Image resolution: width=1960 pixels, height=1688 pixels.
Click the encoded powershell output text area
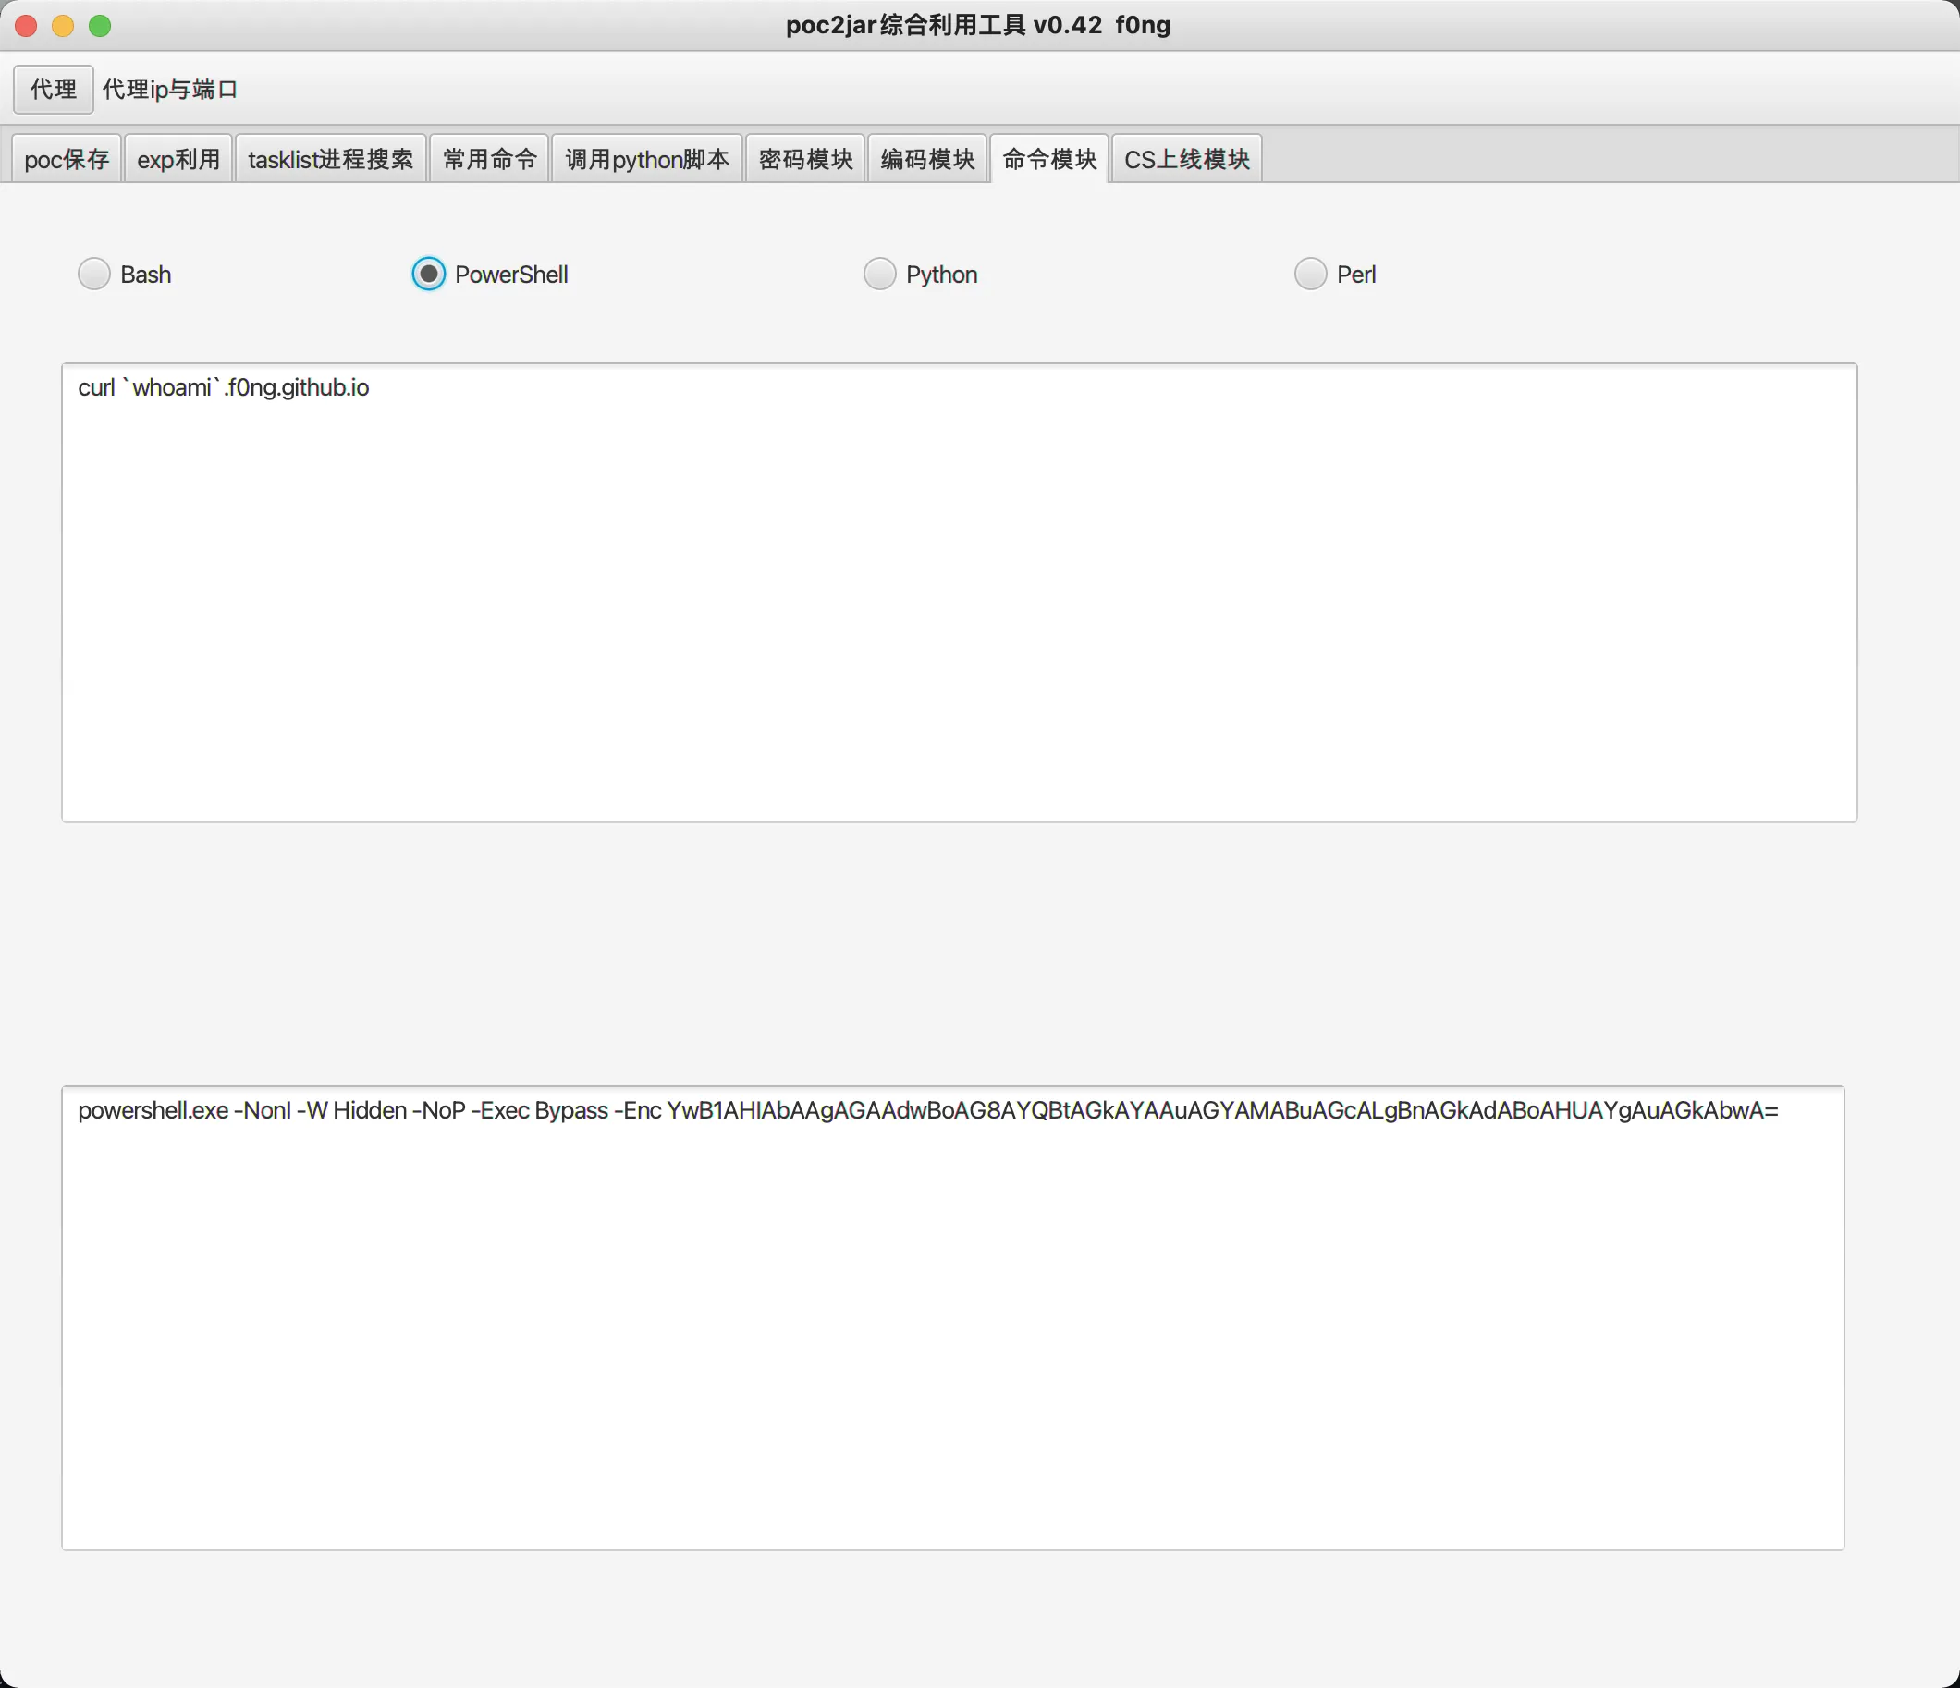tap(951, 1316)
